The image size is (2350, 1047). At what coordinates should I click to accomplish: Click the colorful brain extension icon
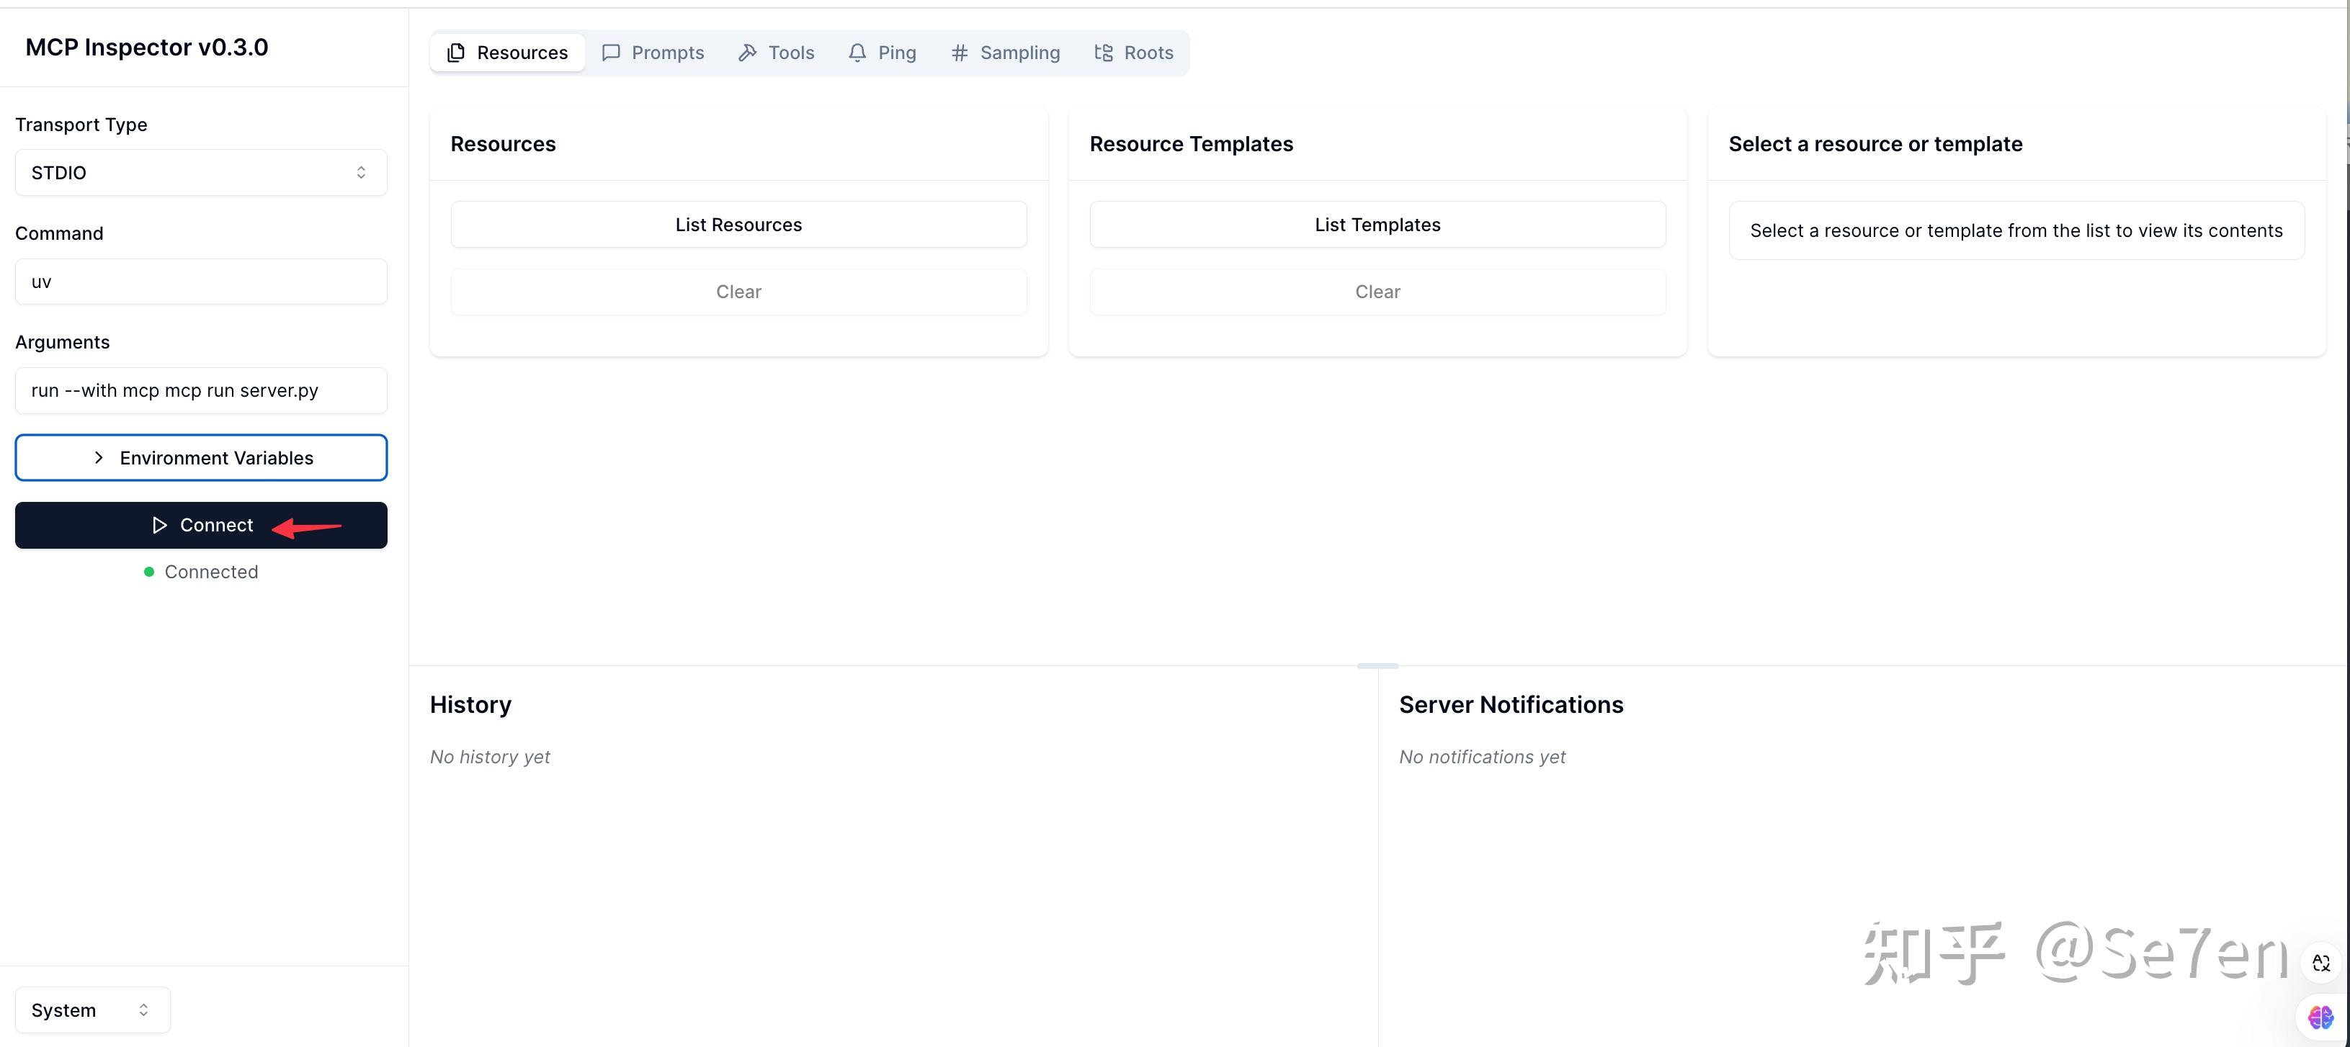tap(2320, 1017)
